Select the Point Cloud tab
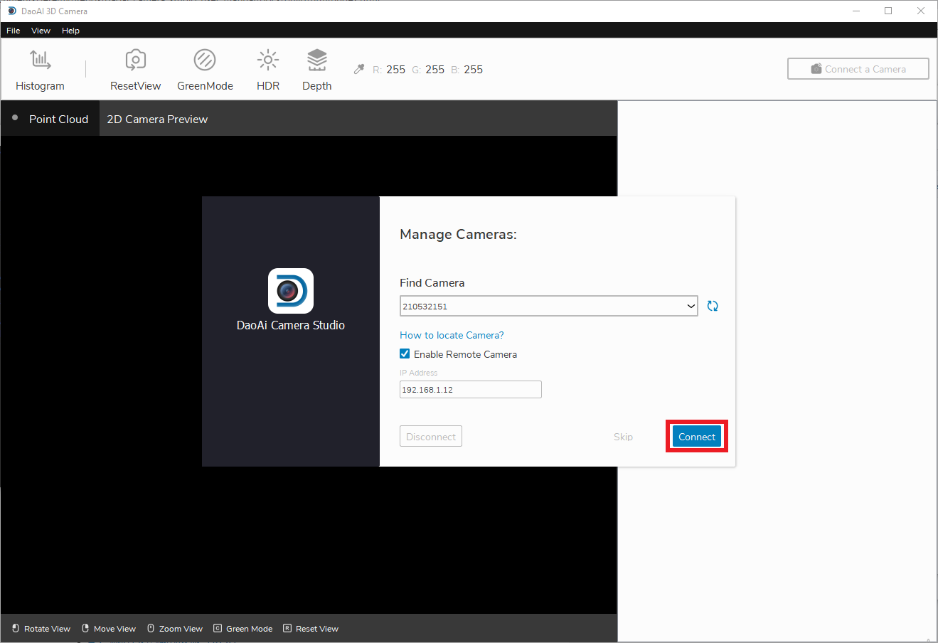938x643 pixels. pos(58,119)
